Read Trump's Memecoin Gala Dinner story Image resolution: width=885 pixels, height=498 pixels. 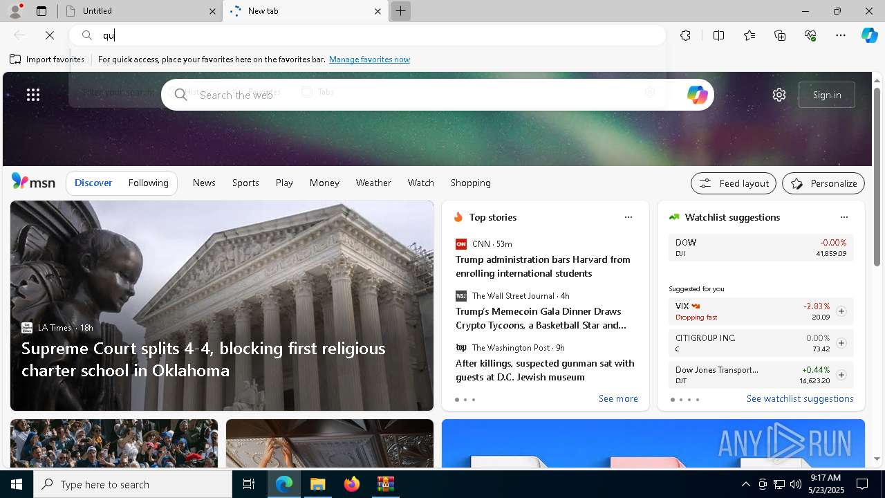[541, 318]
